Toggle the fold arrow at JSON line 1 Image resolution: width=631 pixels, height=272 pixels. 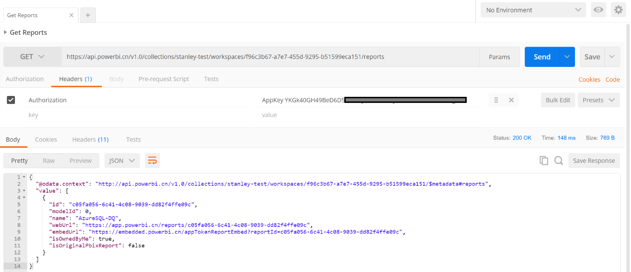pyautogui.click(x=24, y=177)
